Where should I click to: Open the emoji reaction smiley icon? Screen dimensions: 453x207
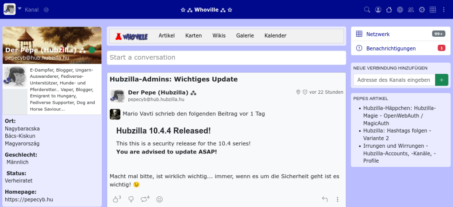click(160, 199)
